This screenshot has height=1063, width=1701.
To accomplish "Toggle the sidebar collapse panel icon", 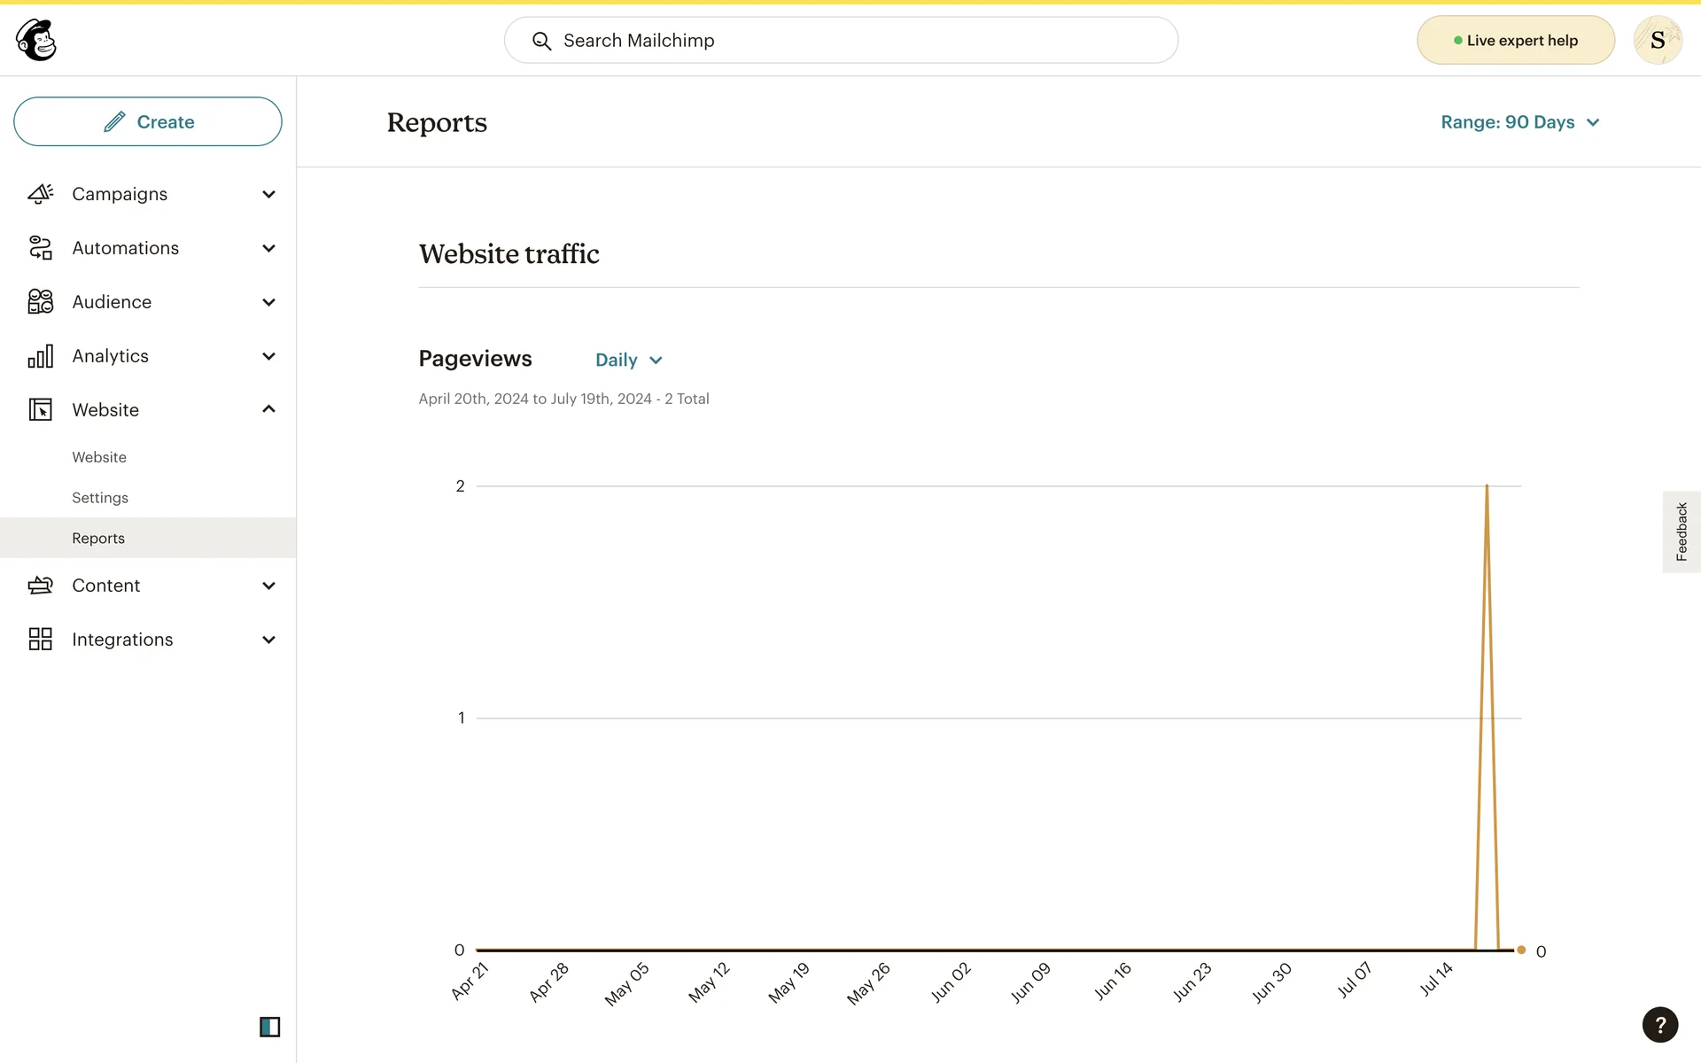I will (269, 1027).
